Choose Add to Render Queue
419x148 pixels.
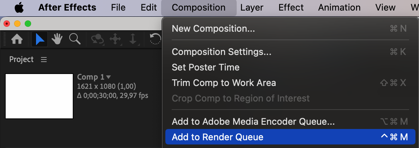pyautogui.click(x=217, y=137)
